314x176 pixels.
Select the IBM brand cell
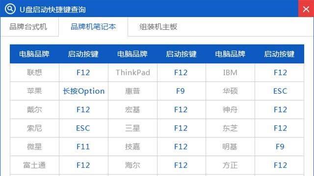230,72
